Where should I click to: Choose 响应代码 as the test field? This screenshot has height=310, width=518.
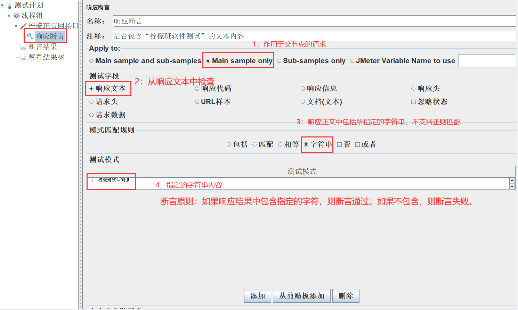197,88
